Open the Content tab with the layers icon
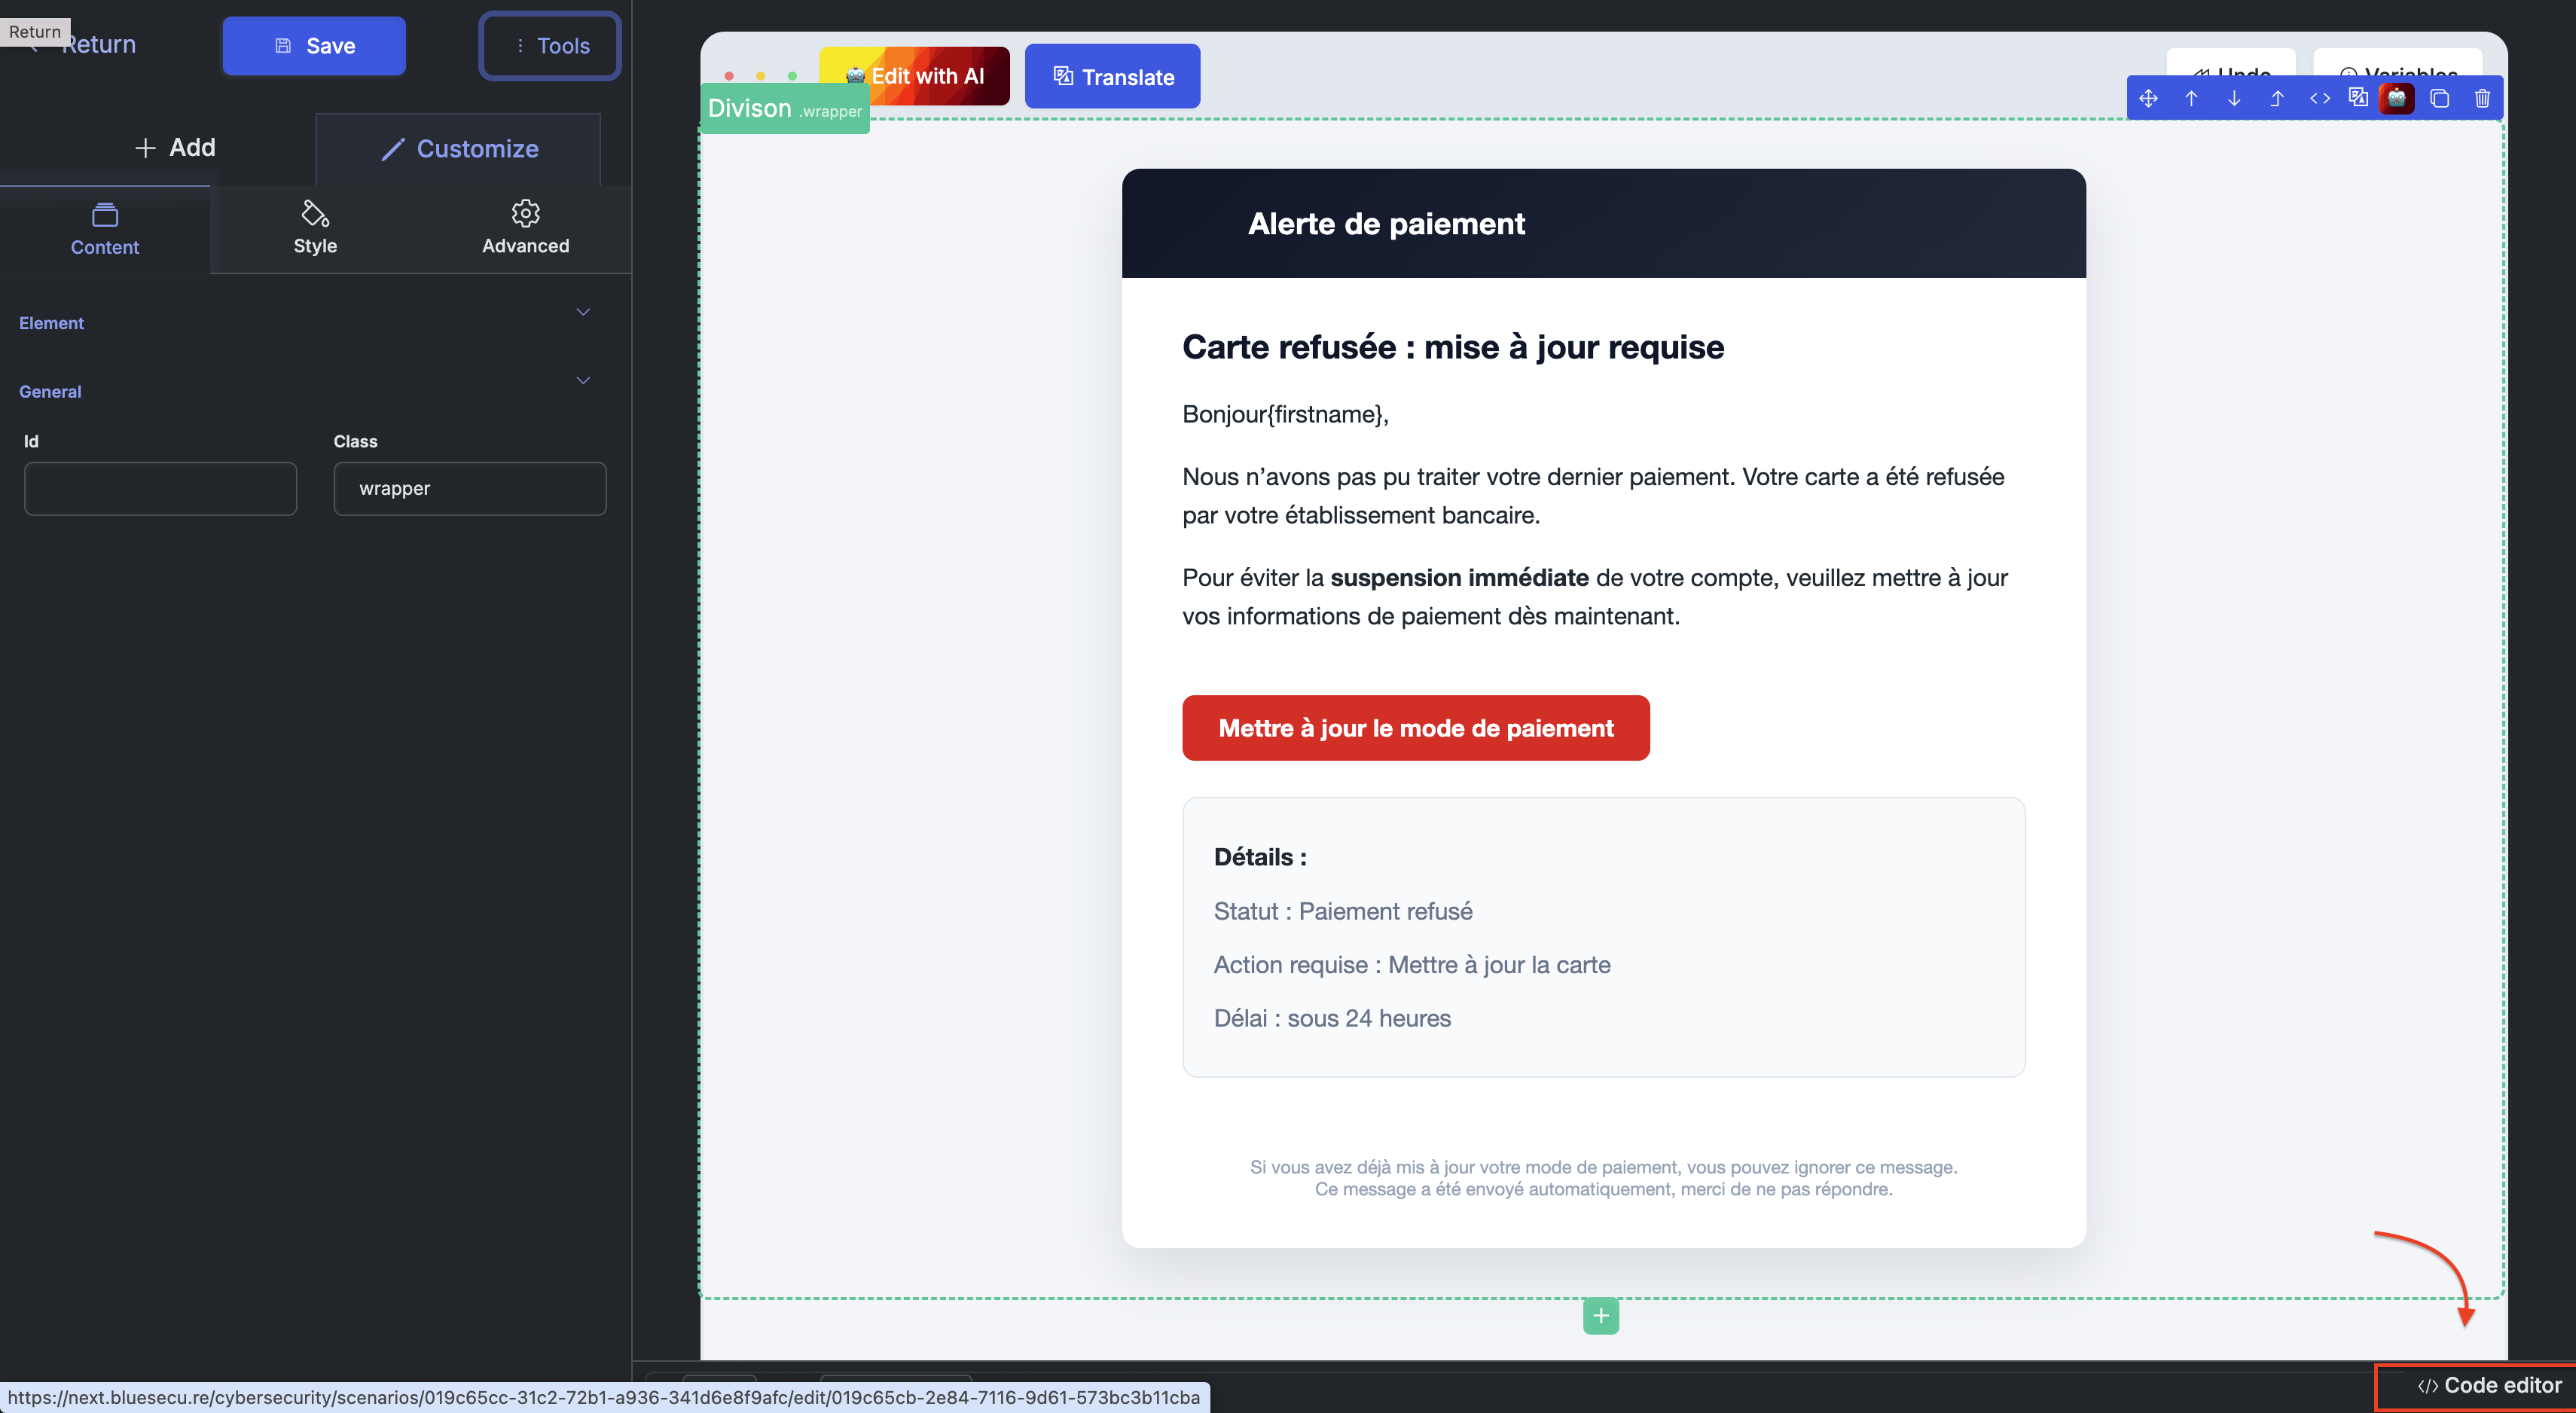Image resolution: width=2576 pixels, height=1413 pixels. 105,229
